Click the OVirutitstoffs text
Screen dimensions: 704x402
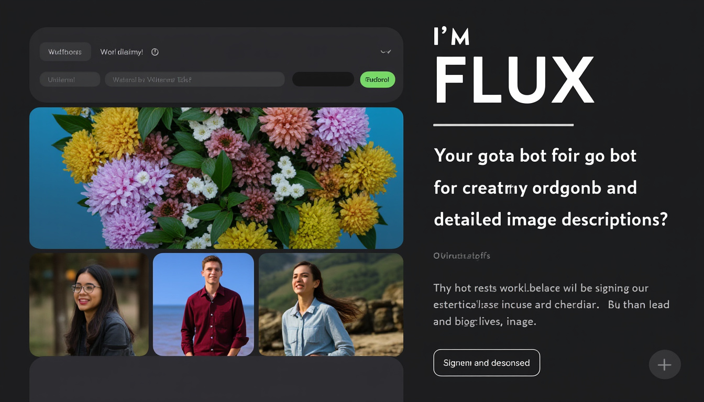coord(461,256)
